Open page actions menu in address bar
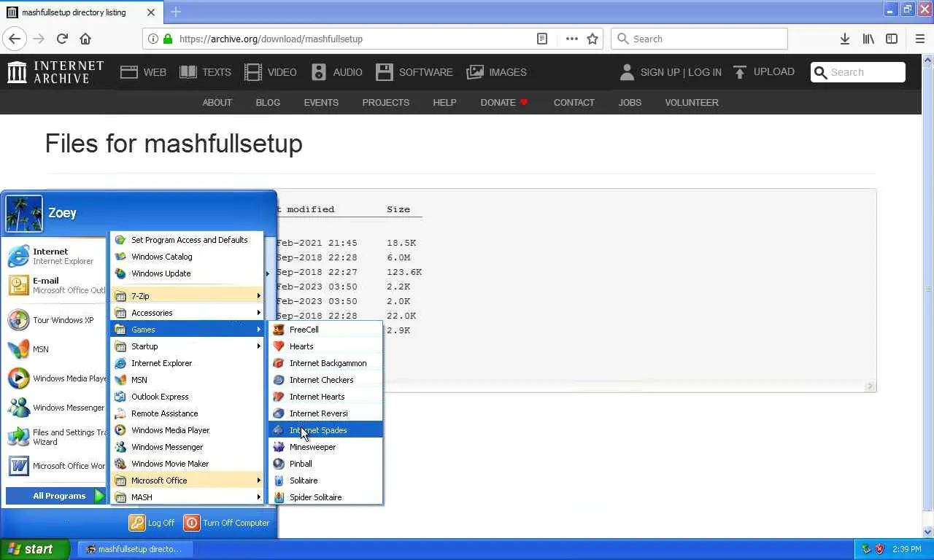Screen dimensions: 934x560 click(571, 39)
